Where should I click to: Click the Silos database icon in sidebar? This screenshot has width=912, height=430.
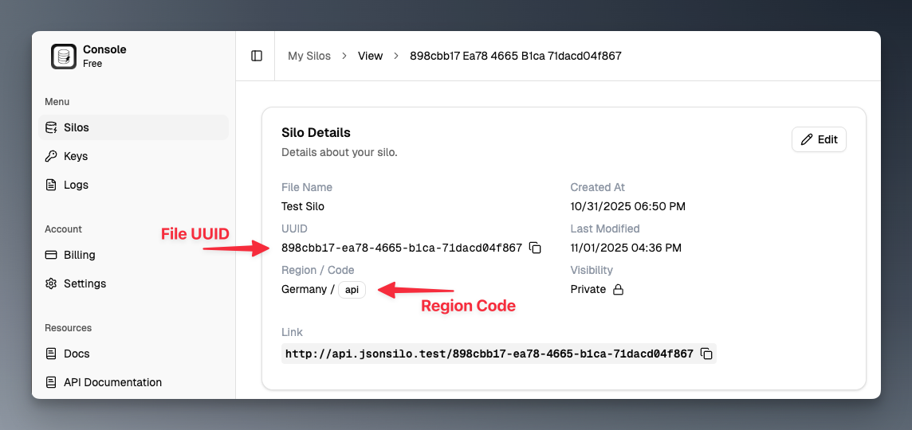coord(51,127)
